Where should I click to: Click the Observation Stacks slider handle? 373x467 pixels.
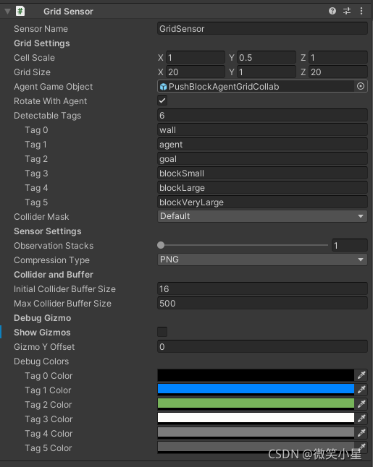(x=161, y=245)
